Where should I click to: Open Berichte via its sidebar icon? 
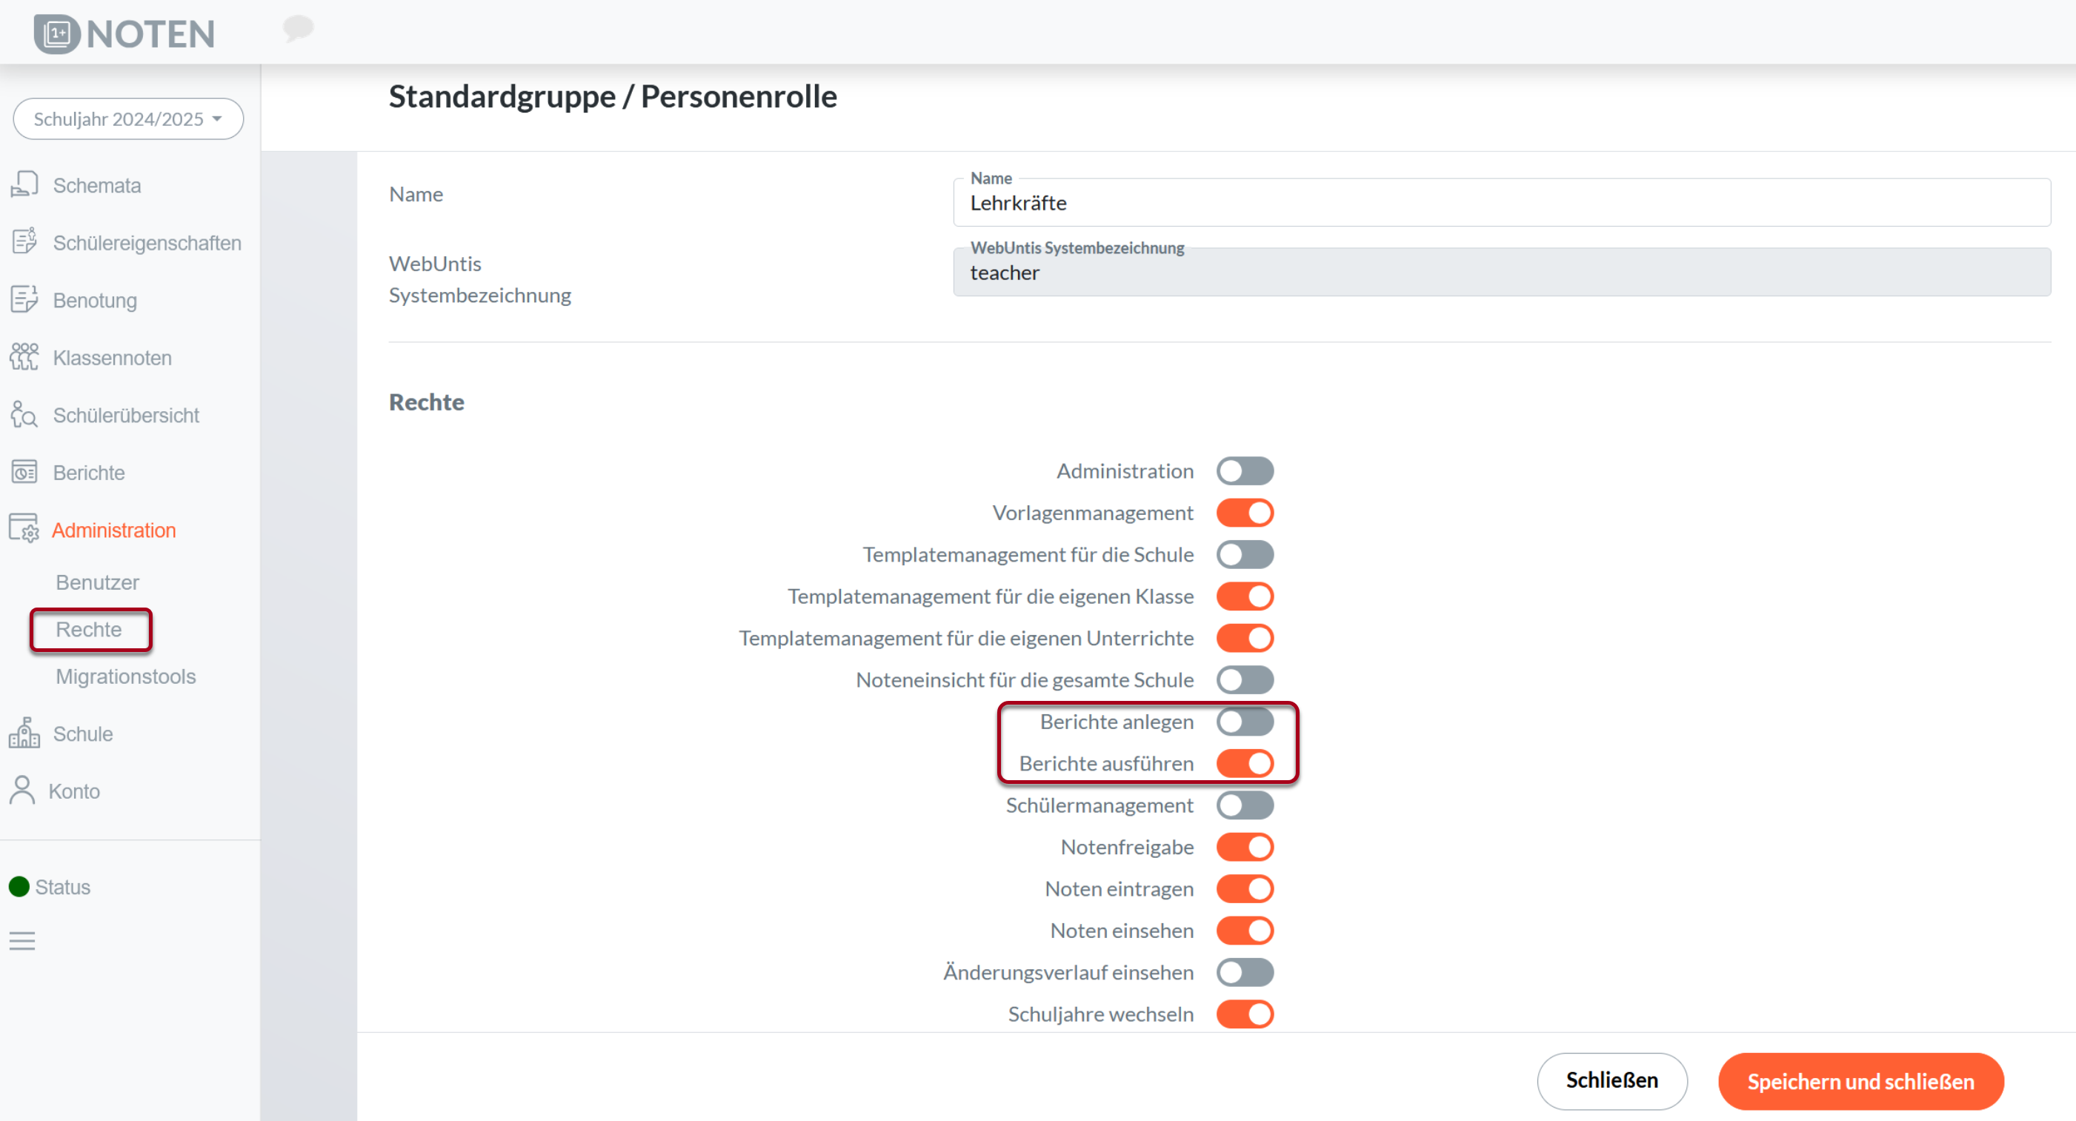(x=24, y=472)
